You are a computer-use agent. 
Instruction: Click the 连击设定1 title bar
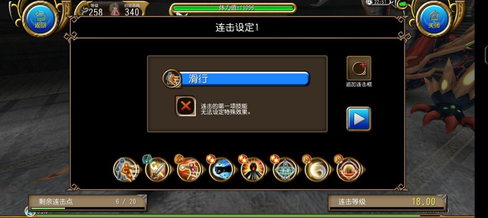point(237,27)
